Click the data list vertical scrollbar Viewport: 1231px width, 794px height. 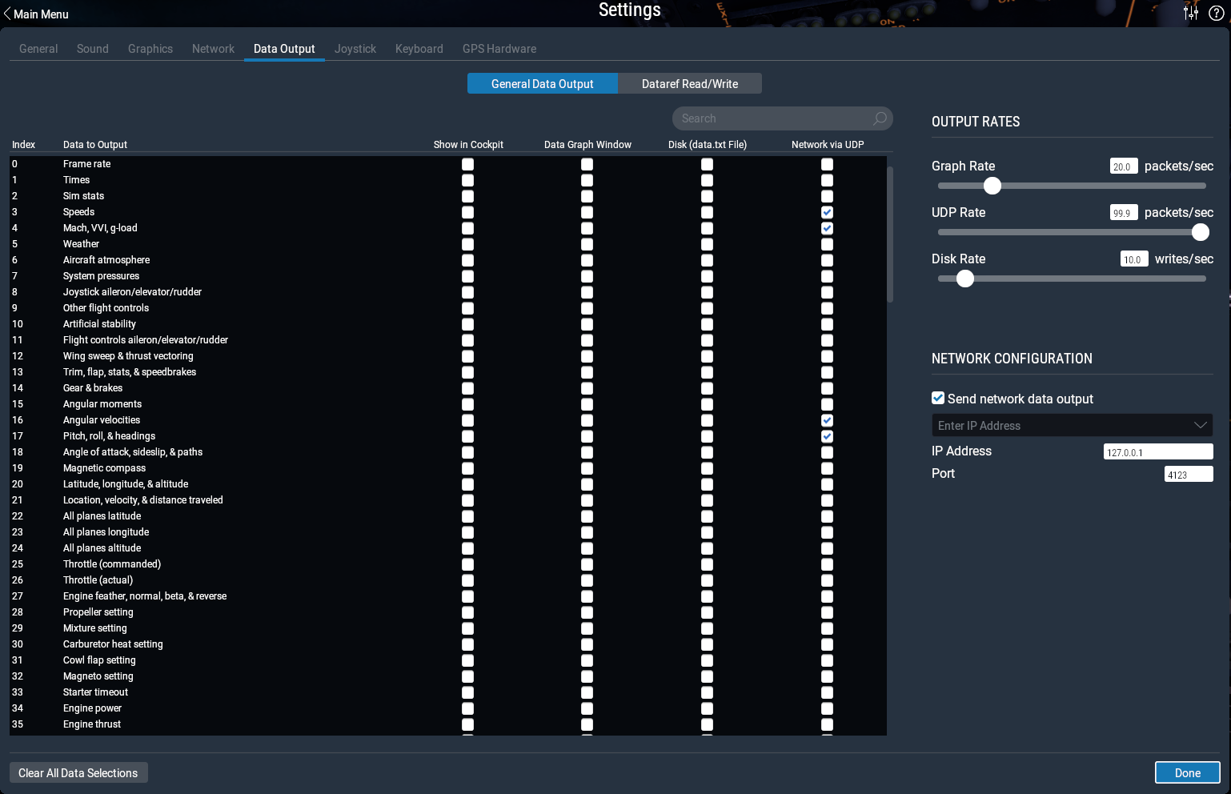click(x=890, y=234)
